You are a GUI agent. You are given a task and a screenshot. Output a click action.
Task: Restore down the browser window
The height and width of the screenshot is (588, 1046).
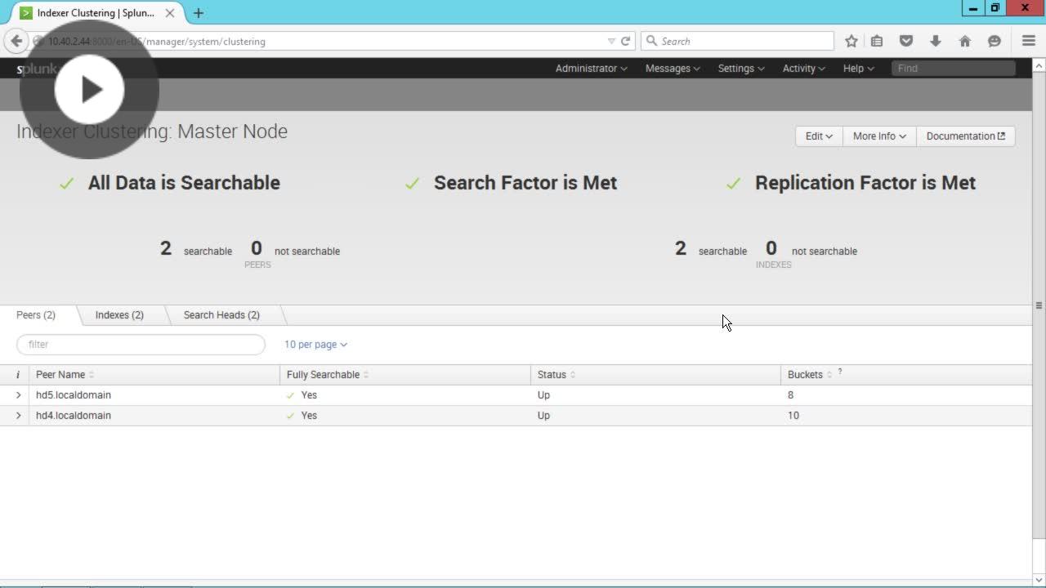995,8
